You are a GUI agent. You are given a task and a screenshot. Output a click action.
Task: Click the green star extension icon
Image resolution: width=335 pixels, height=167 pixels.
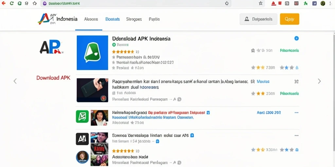click(x=306, y=3)
